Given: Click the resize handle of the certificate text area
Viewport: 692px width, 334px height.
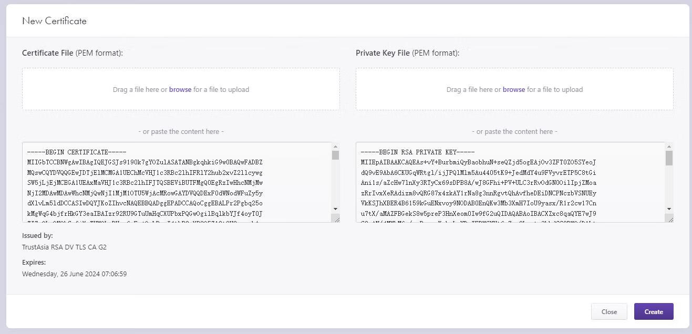Looking at the screenshot, I should (x=336, y=218).
